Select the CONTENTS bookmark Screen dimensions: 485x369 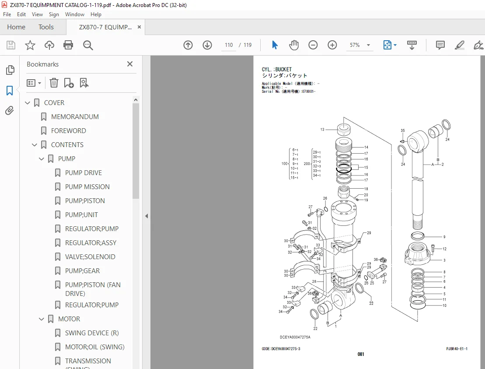click(67, 145)
